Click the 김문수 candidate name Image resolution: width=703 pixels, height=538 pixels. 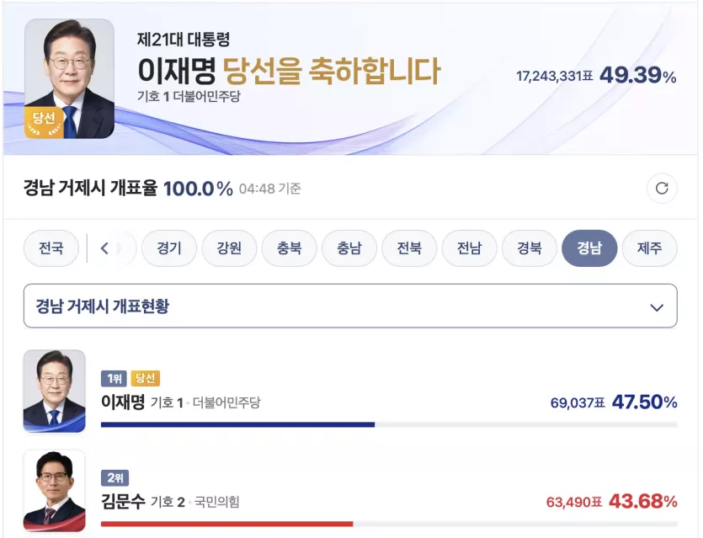(123, 501)
